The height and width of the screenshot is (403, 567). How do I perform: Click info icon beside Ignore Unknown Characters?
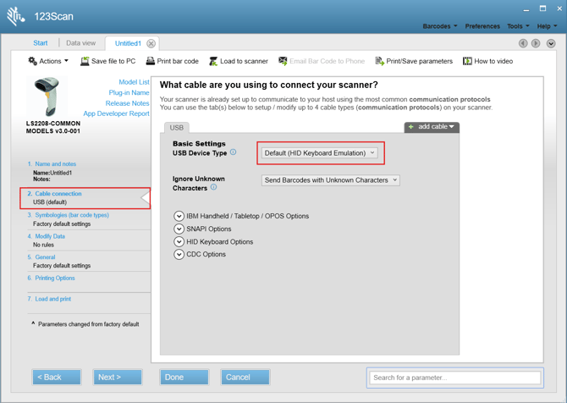tap(213, 188)
